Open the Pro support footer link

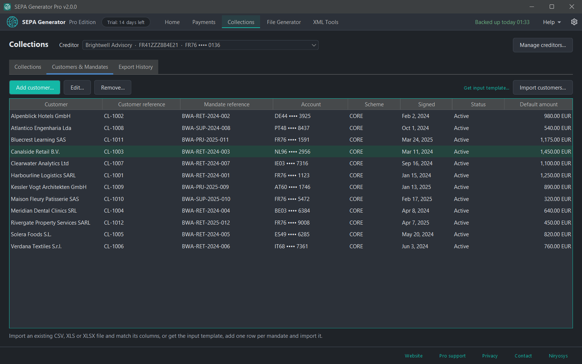click(x=453, y=356)
